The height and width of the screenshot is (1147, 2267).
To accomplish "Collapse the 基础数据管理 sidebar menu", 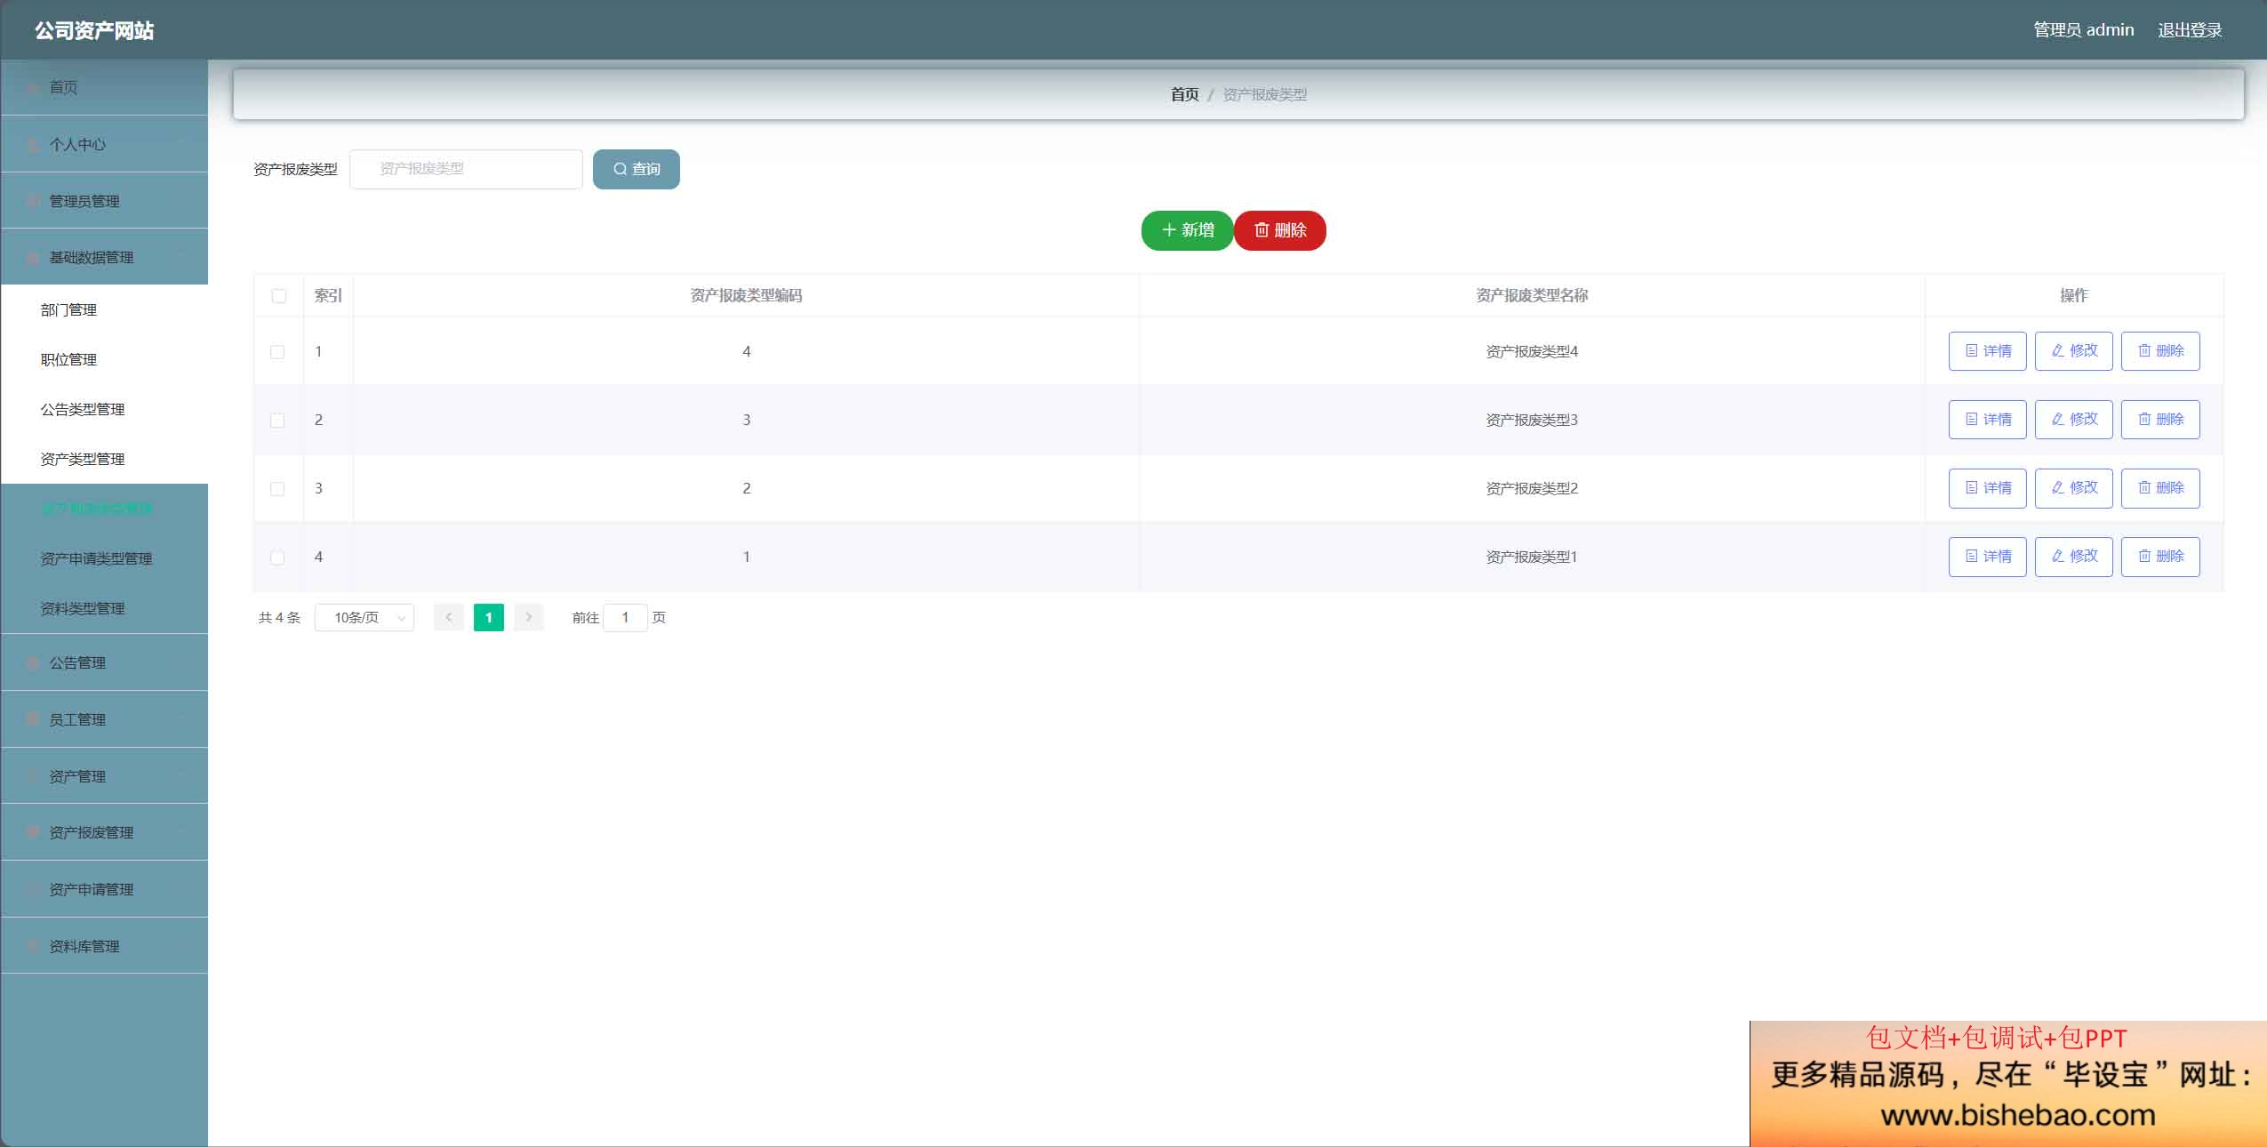I will point(104,257).
